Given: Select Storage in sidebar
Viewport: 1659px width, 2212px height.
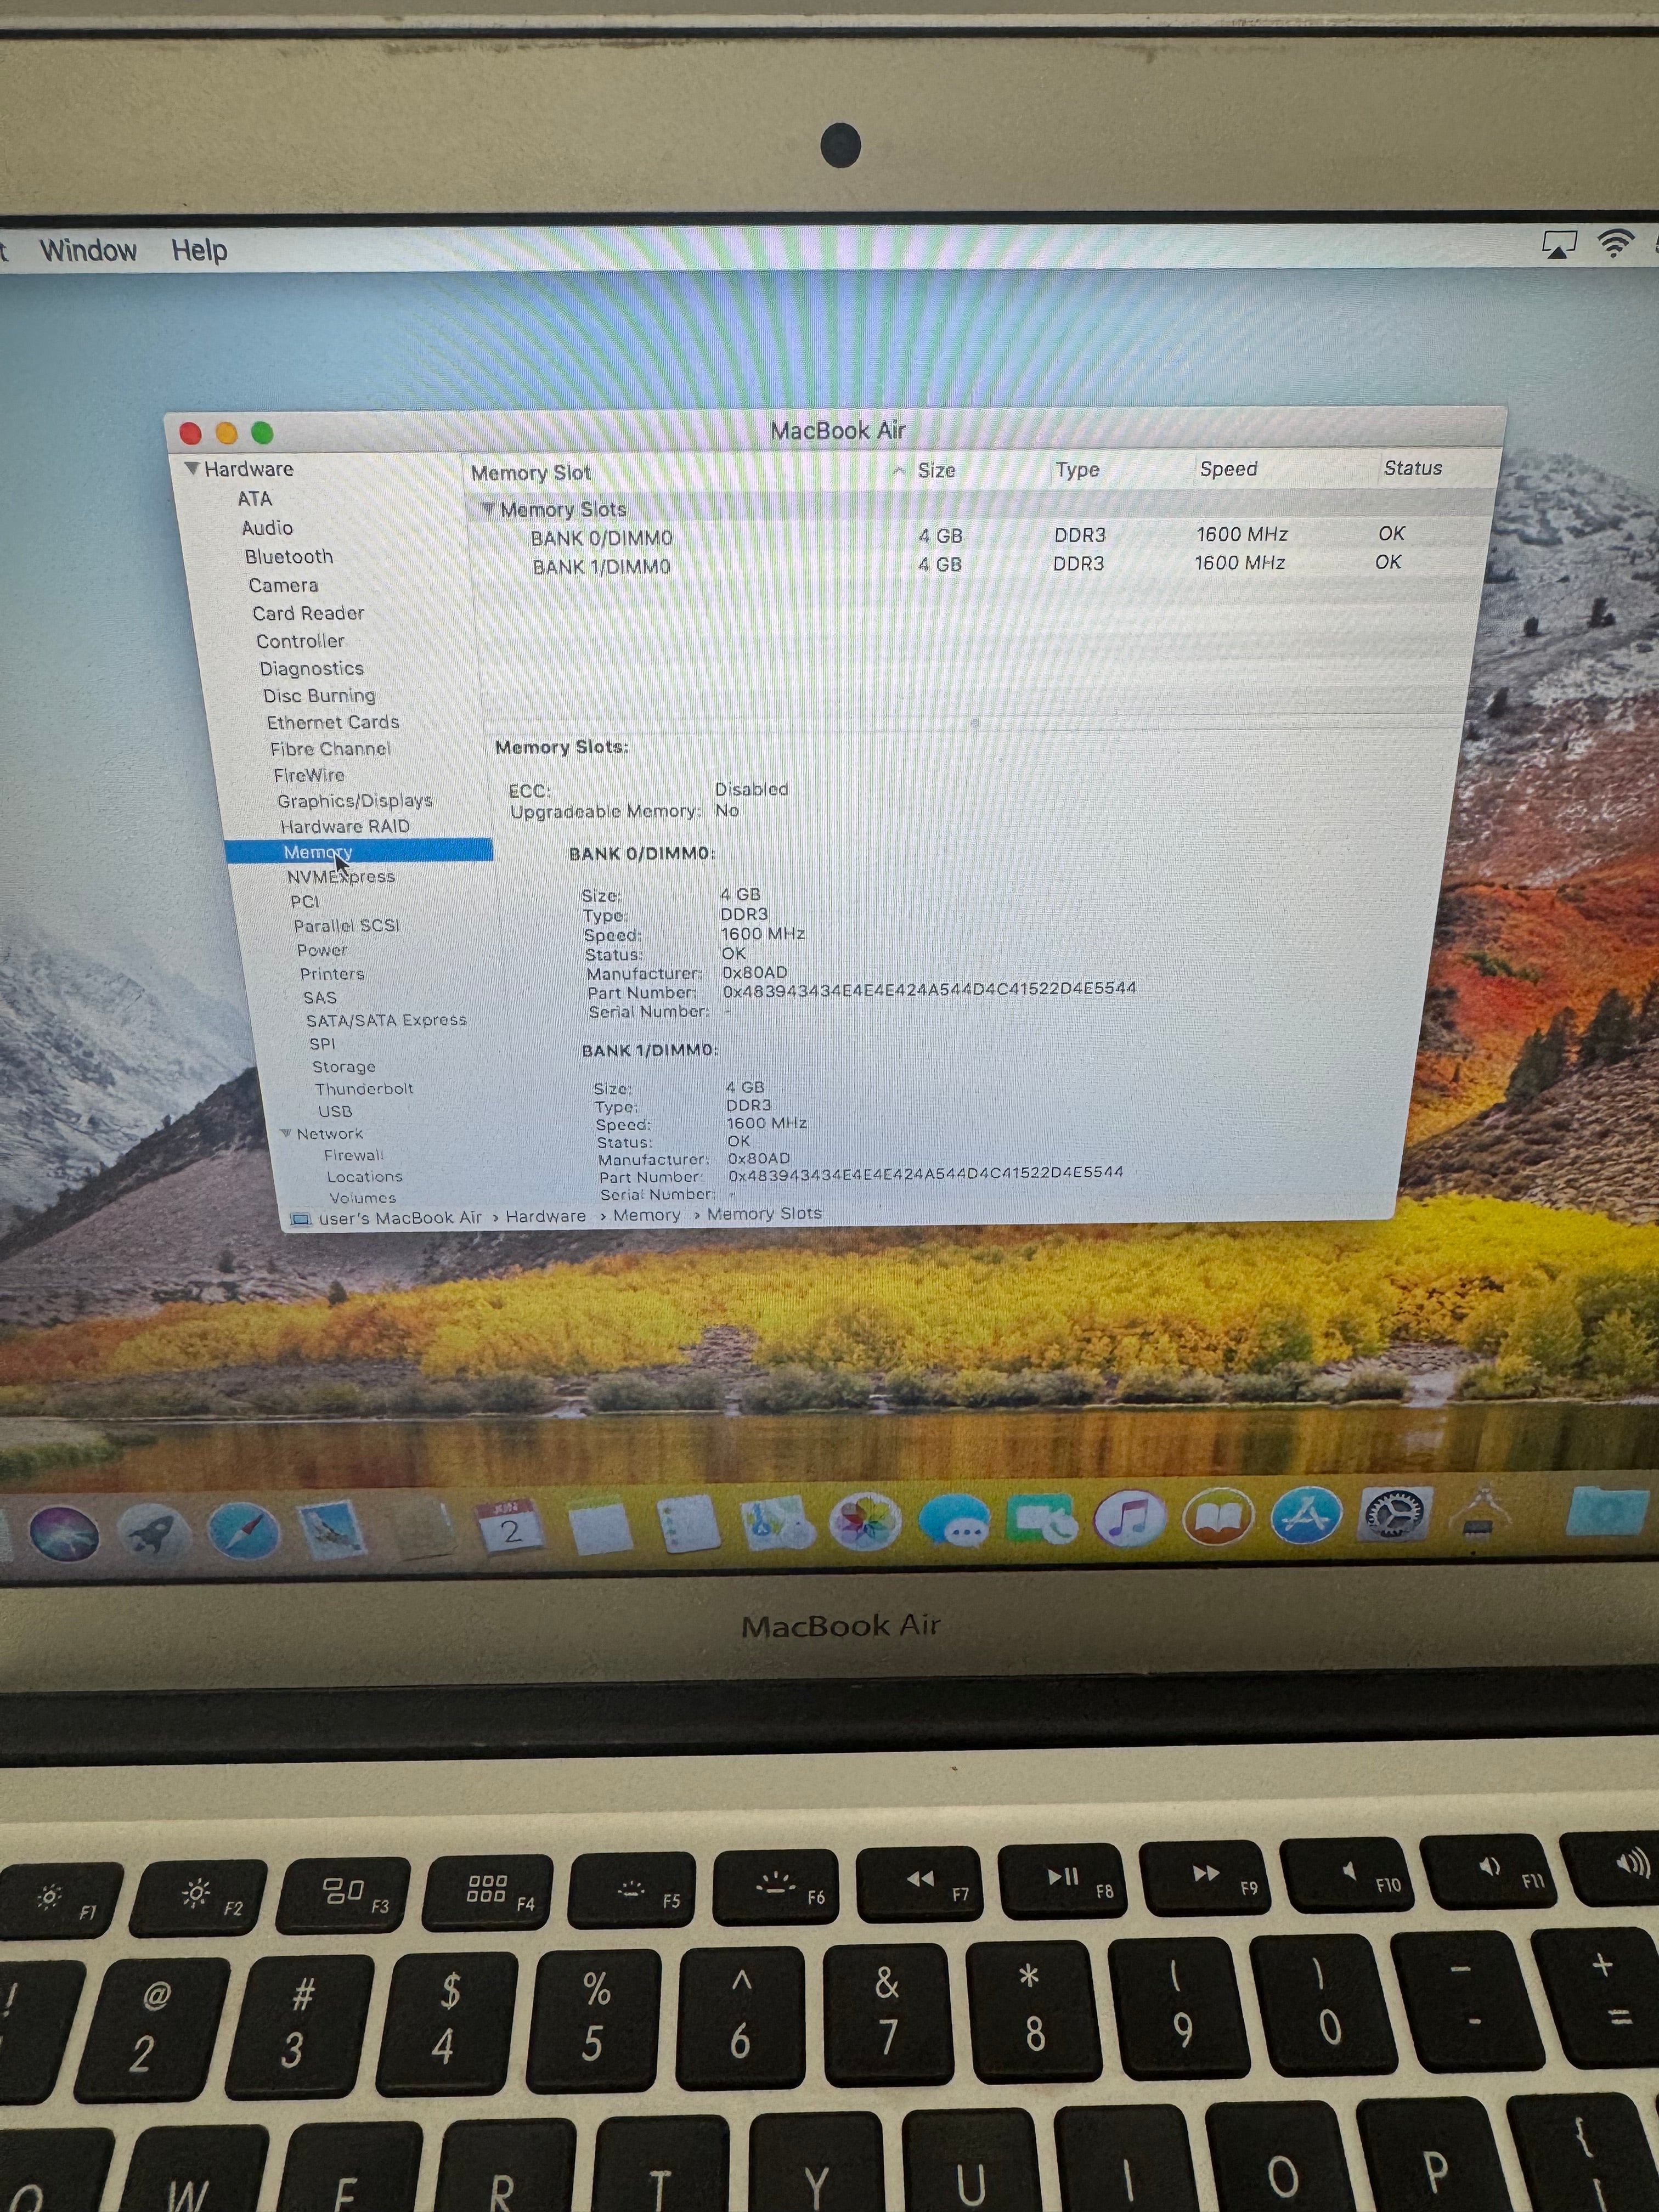Looking at the screenshot, I should point(344,1067).
